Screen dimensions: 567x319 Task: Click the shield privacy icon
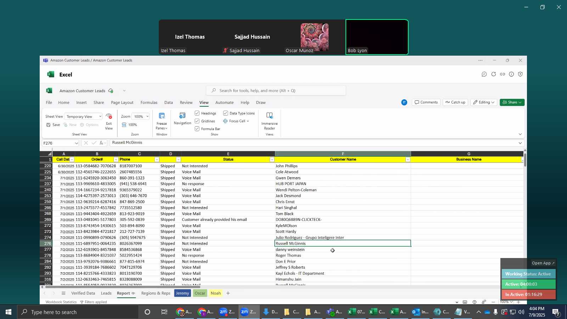coord(520,74)
